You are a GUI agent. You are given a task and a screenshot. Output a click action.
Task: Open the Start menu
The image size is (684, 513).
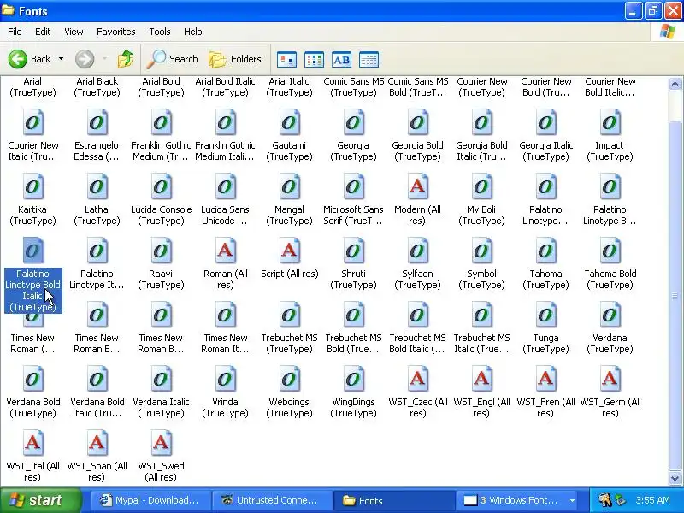41,500
